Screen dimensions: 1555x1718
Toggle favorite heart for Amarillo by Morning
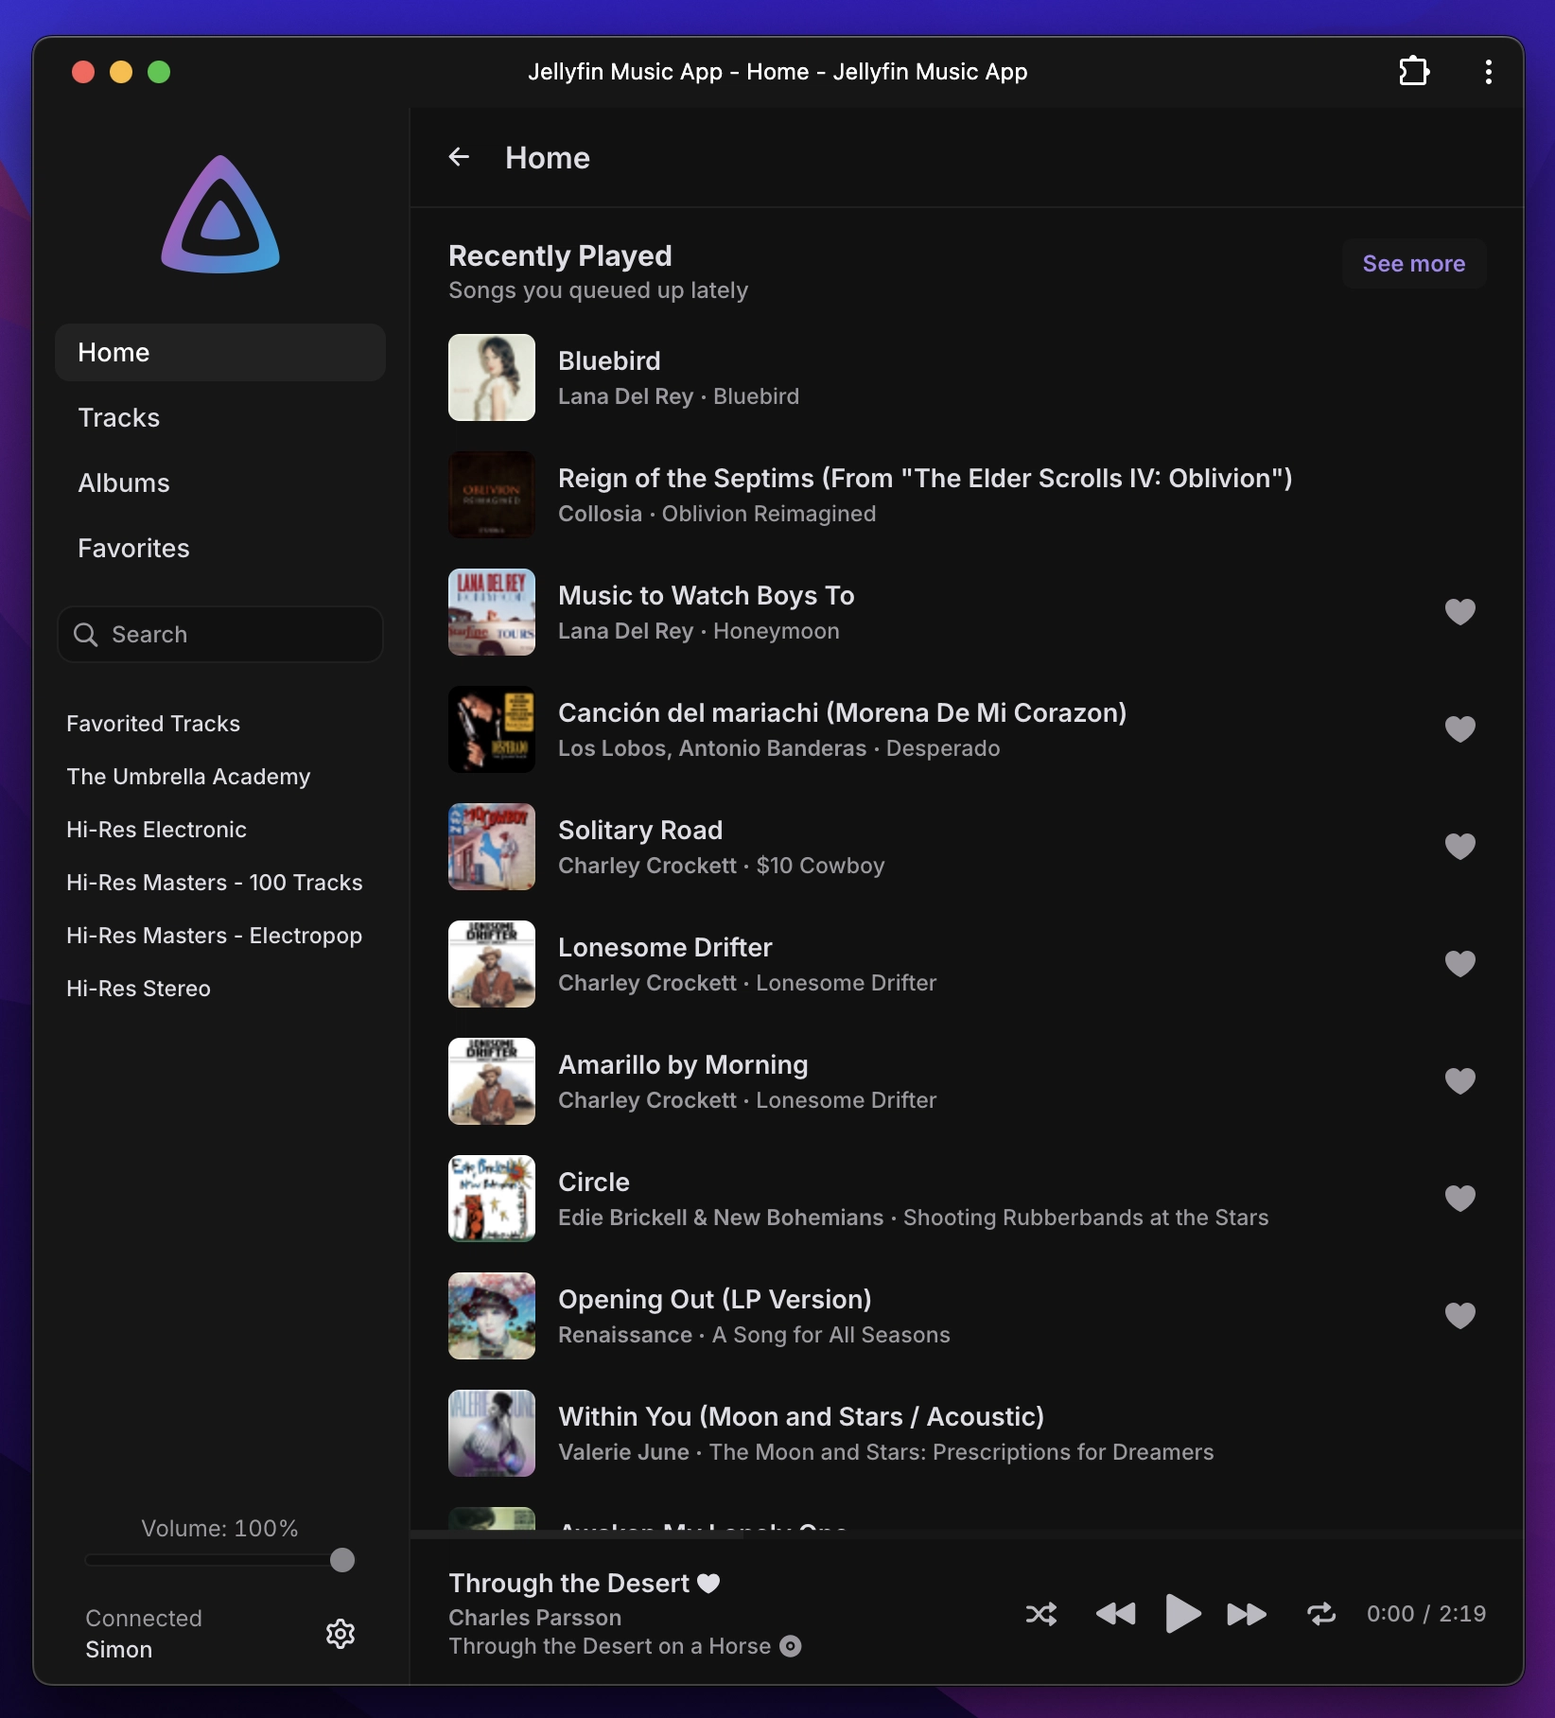coord(1460,1081)
